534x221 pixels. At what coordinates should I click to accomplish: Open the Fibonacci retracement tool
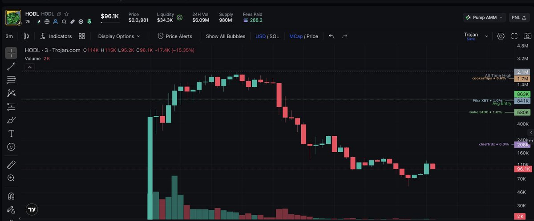[11, 80]
